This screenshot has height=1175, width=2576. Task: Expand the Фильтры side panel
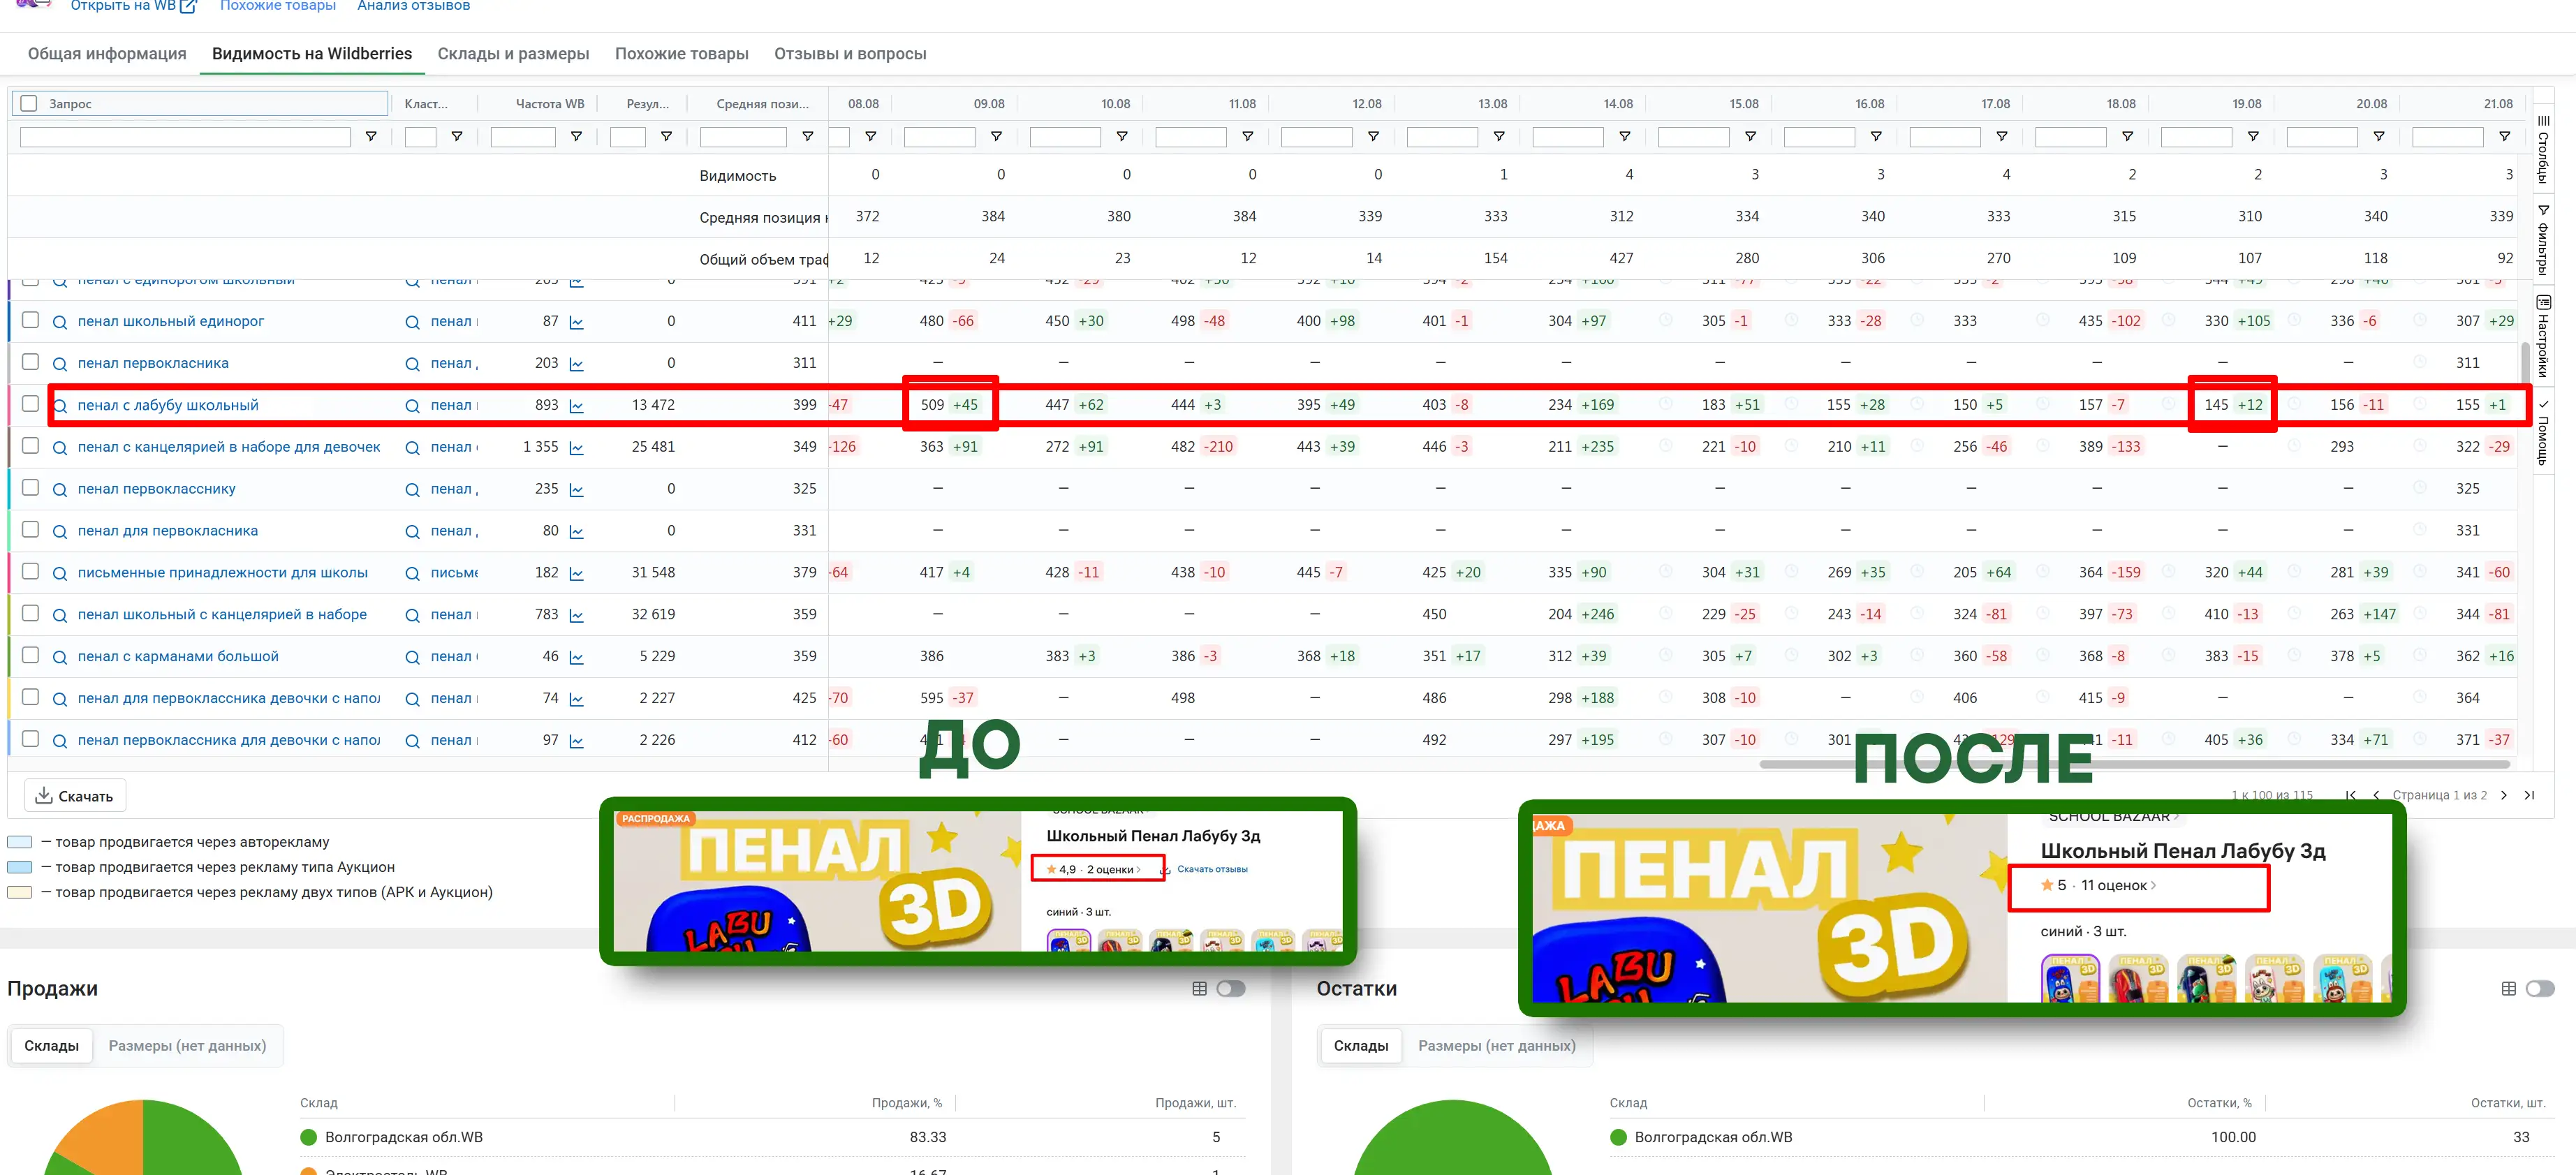coord(2543,240)
